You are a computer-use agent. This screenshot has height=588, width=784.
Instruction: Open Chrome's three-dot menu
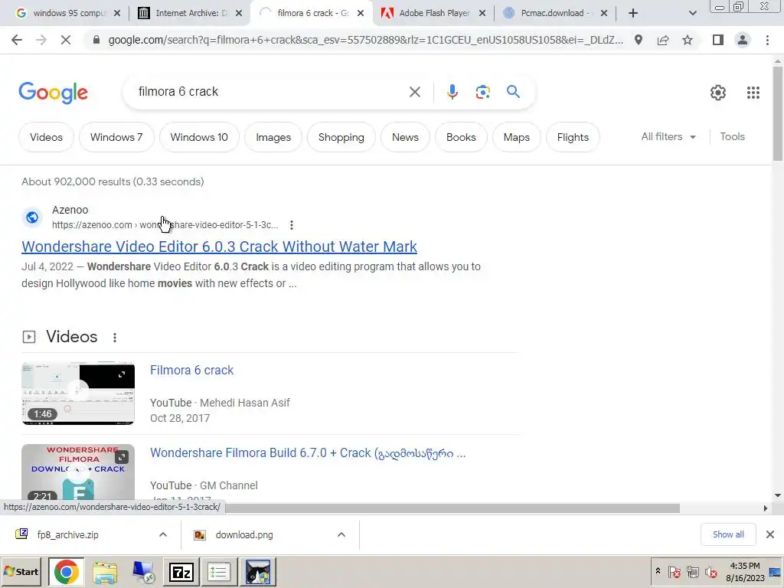(767, 40)
